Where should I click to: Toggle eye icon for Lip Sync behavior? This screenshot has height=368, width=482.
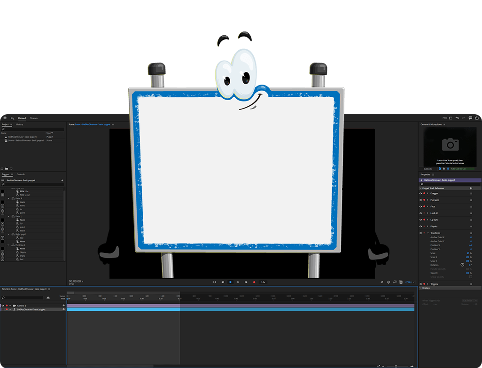[x=420, y=219]
